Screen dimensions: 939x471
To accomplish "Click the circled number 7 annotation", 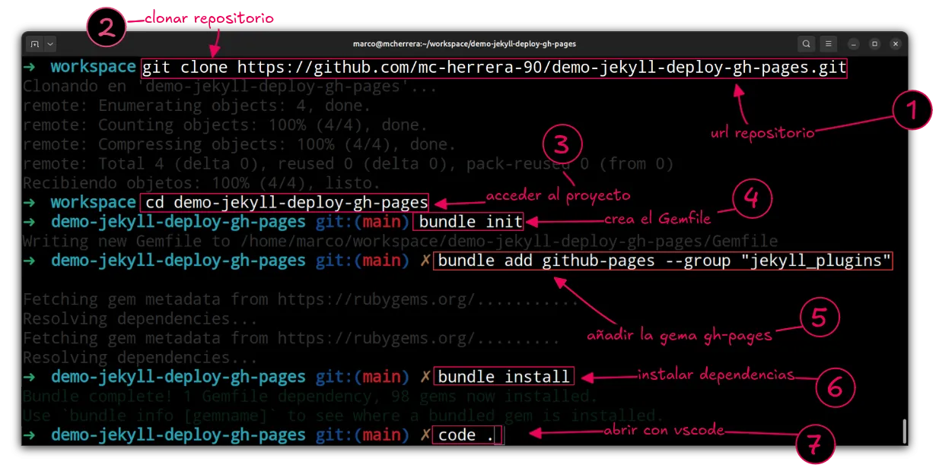I will (x=815, y=446).
